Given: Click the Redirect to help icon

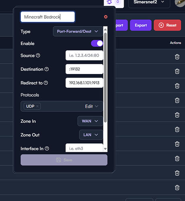Looking at the screenshot, I should 46,83.
